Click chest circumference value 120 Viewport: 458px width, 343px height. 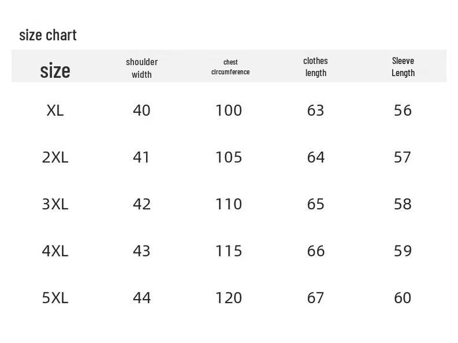(229, 297)
